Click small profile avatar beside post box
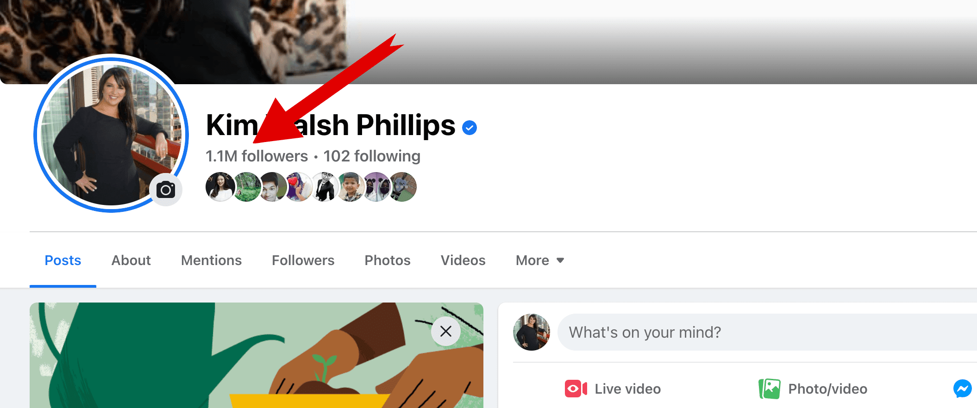Viewport: 977px width, 408px height. tap(532, 332)
